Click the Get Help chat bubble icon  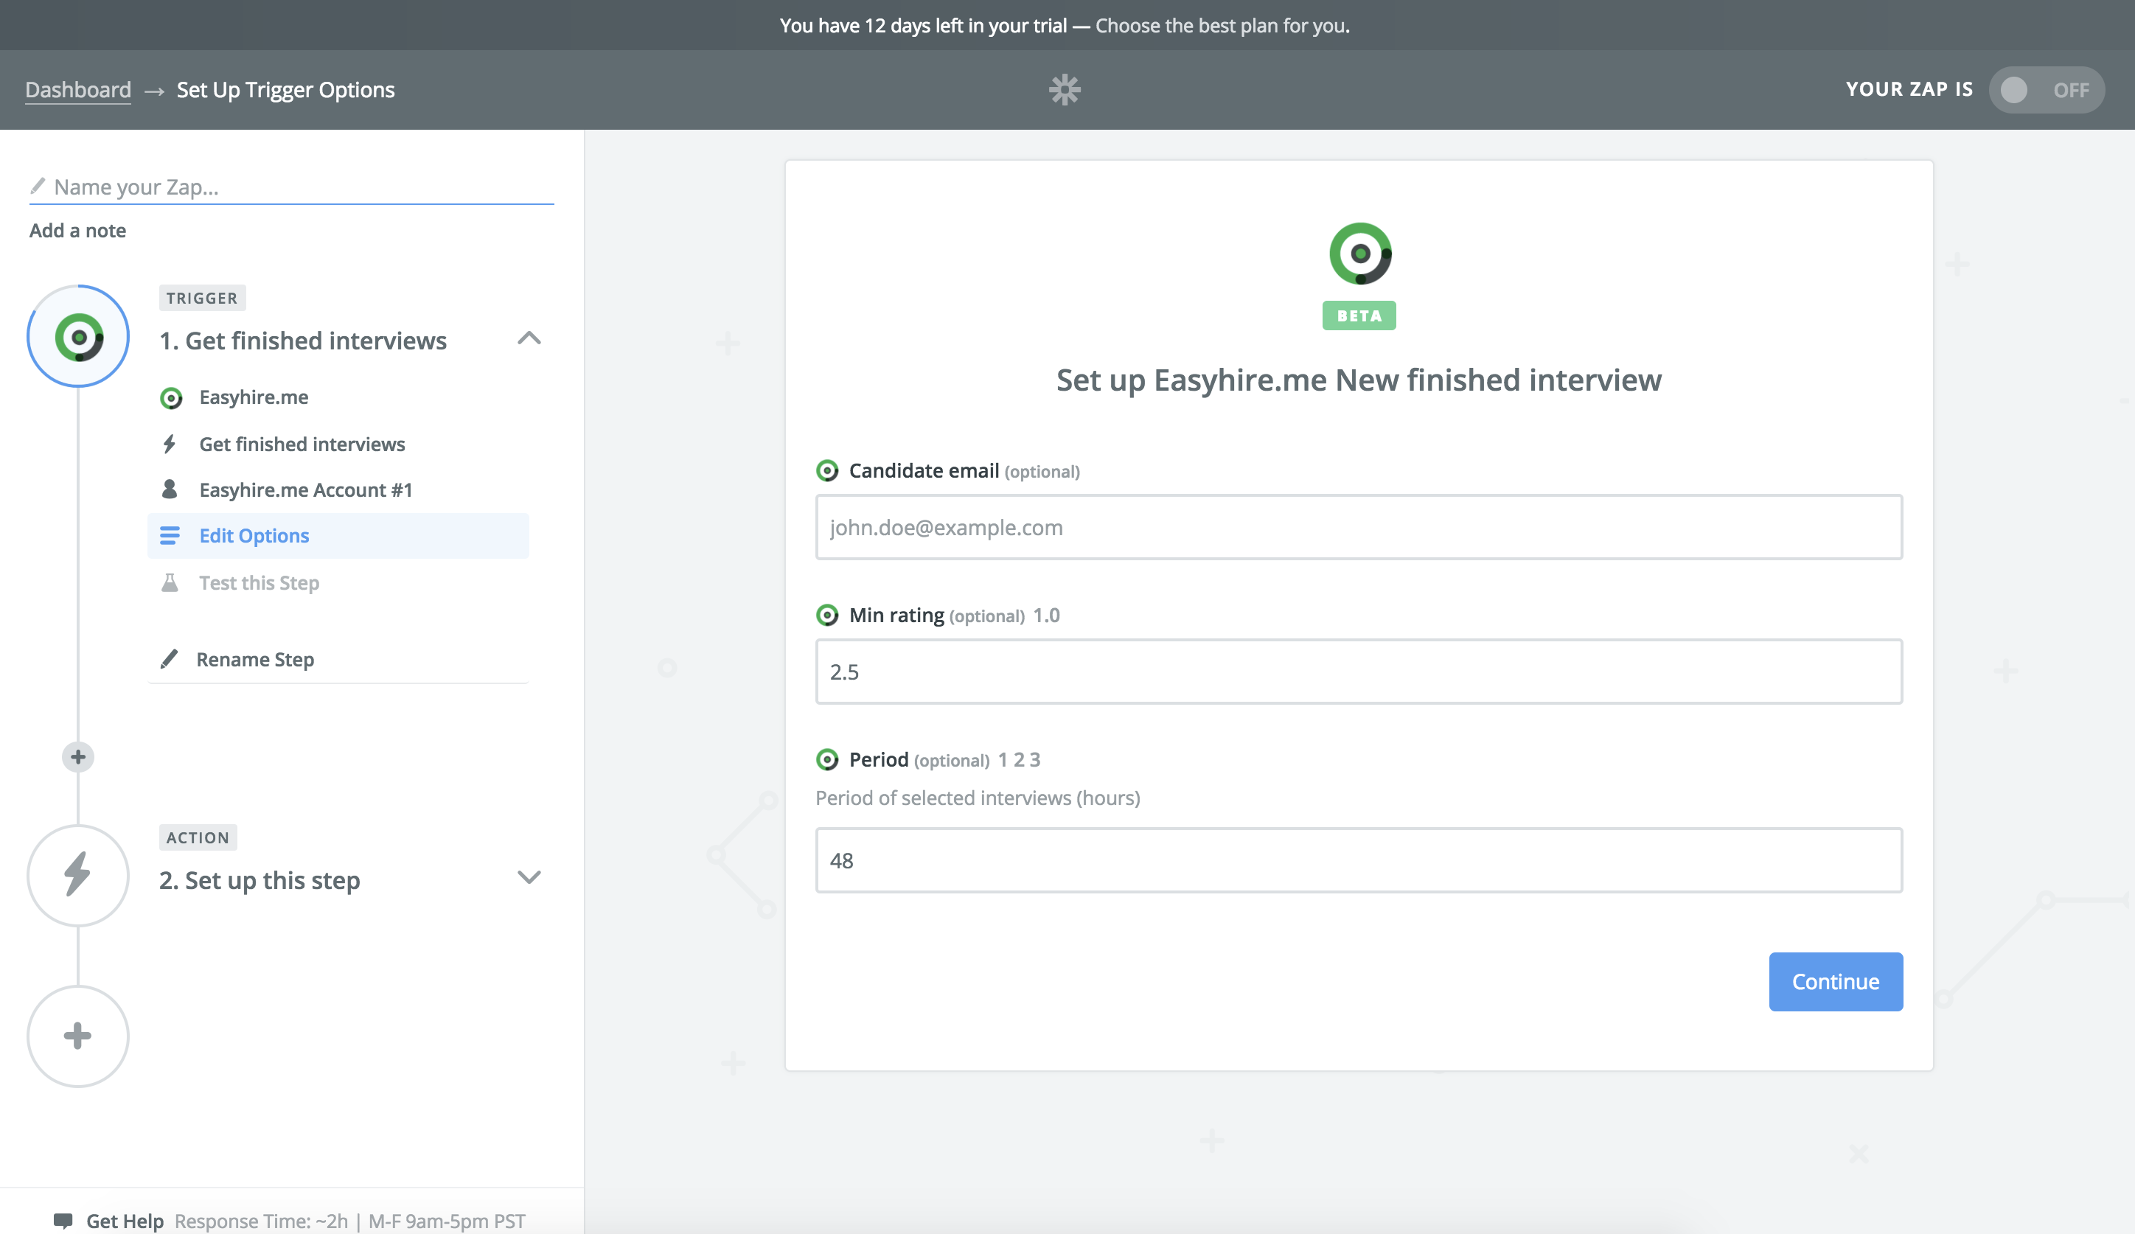[63, 1221]
